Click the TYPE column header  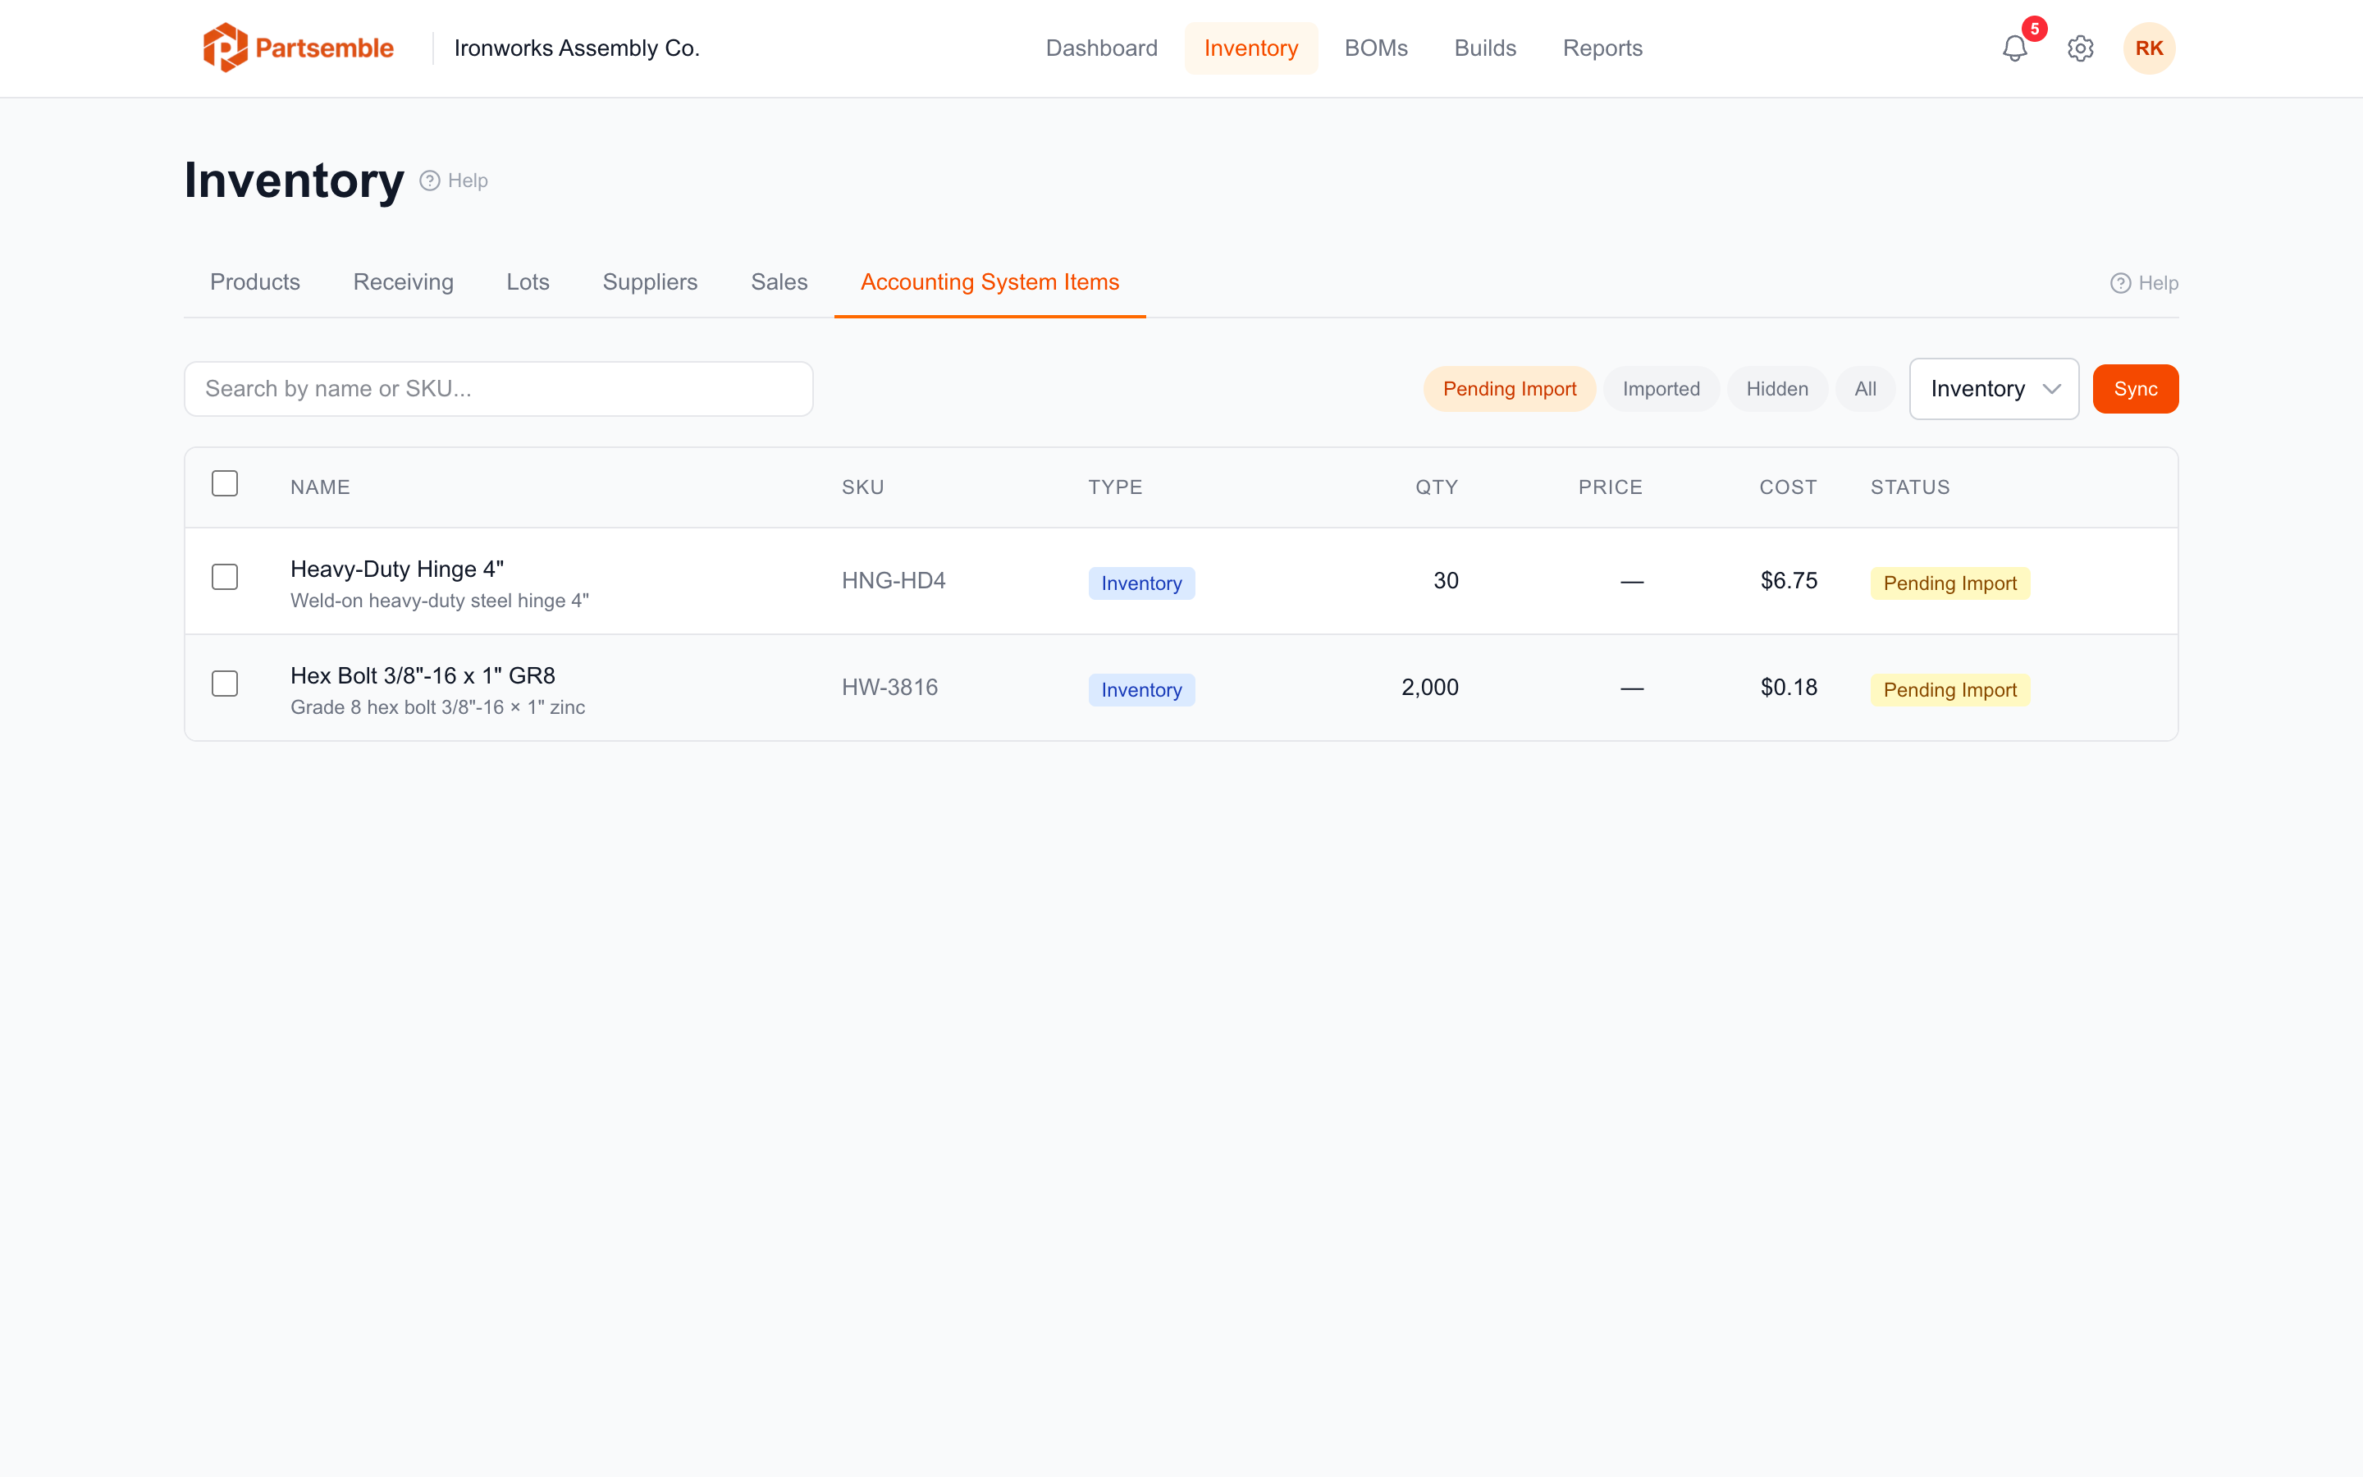(1115, 487)
